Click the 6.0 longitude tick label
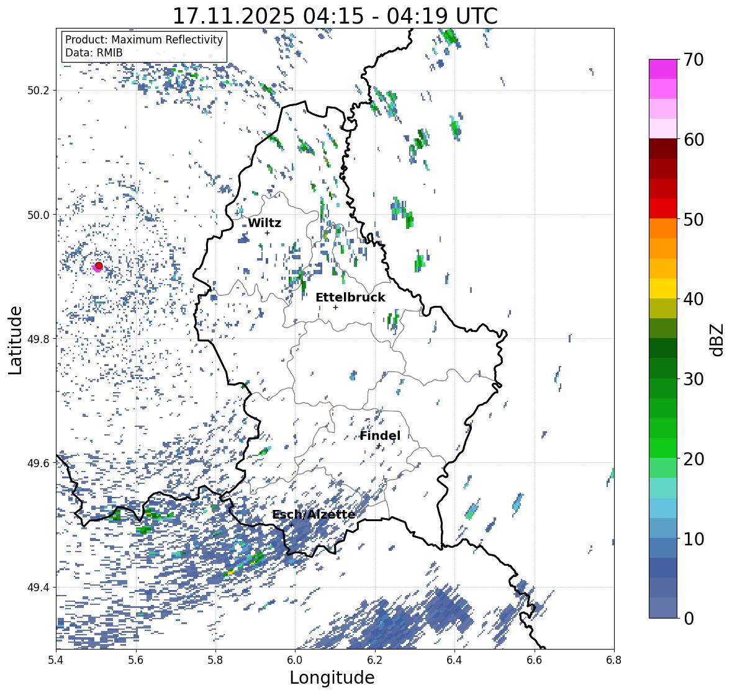 (295, 659)
